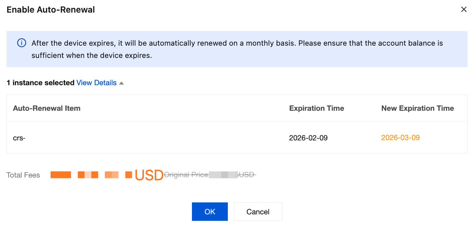Click the orange USD currency text
472x229 pixels.
point(149,175)
